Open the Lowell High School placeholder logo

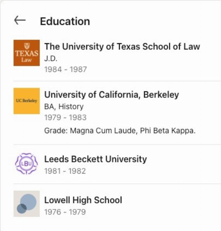pyautogui.click(x=27, y=204)
